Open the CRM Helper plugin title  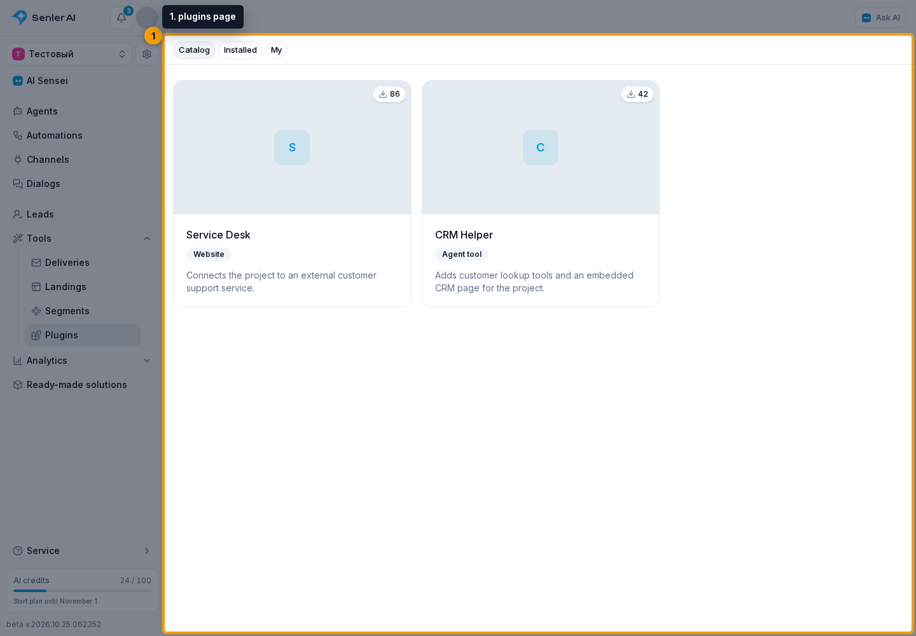pos(464,235)
